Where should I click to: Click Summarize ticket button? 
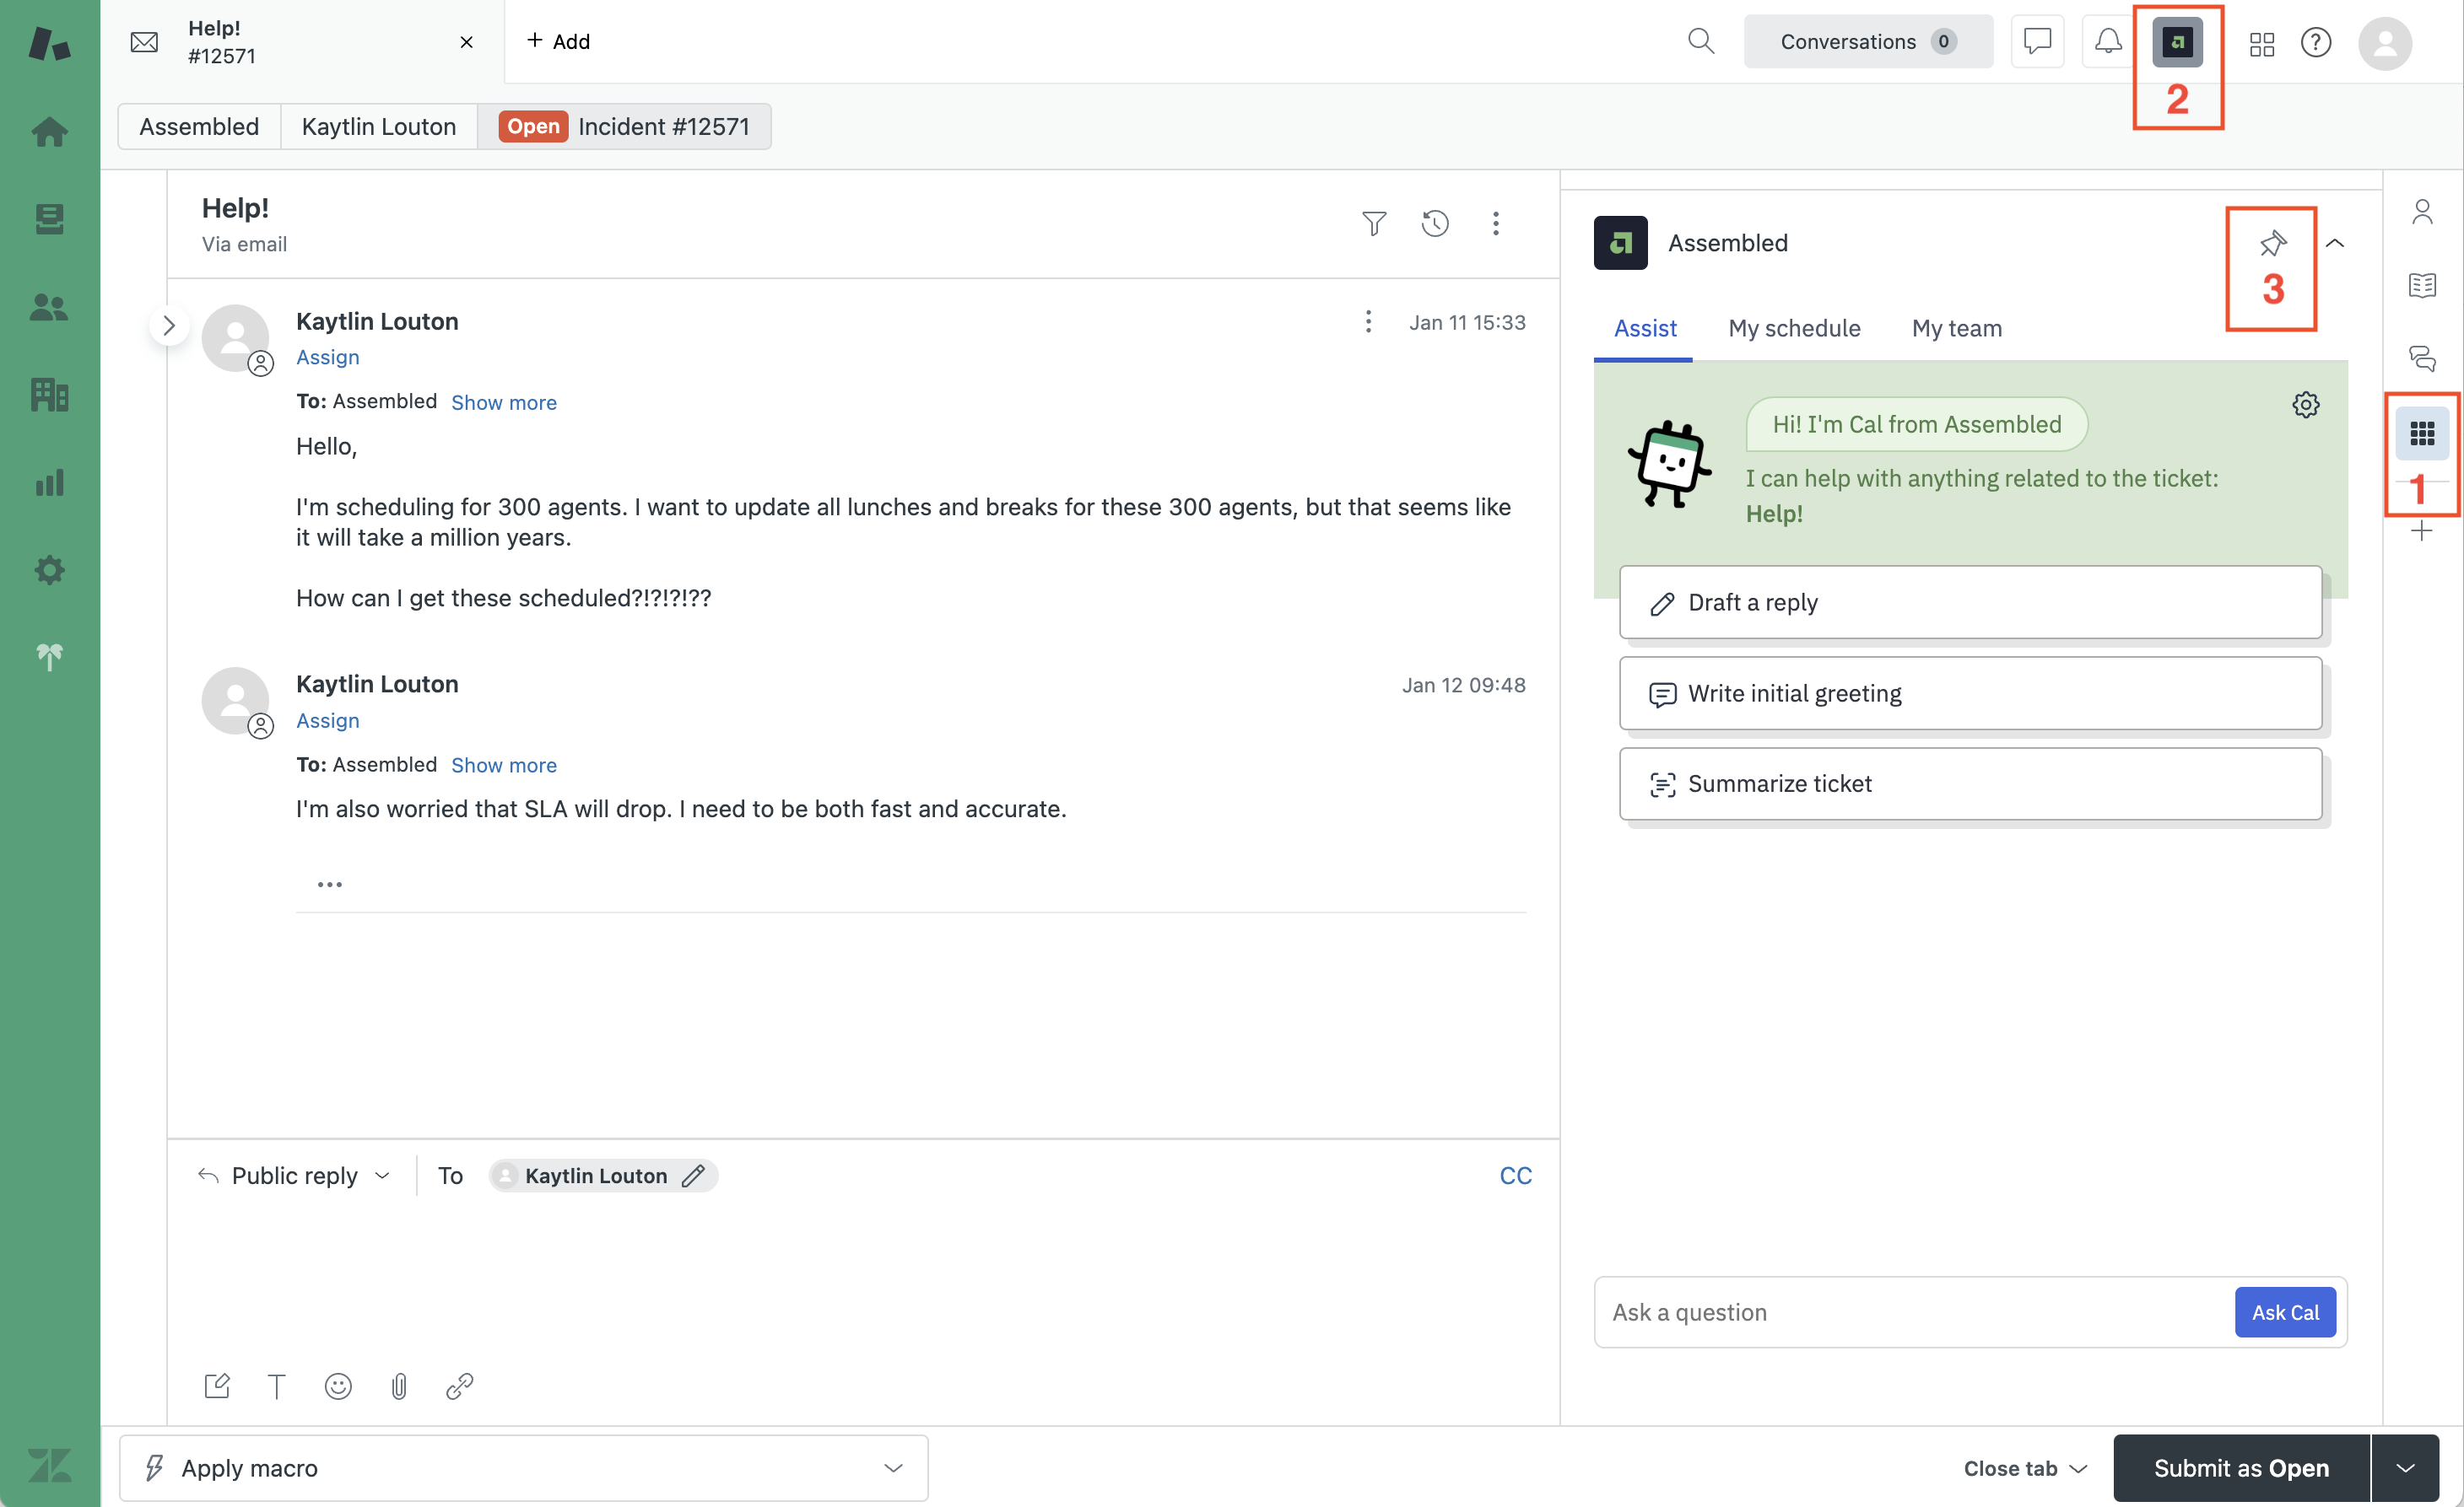coord(1970,783)
